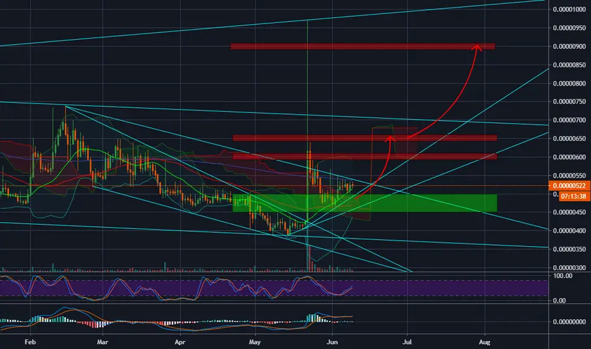
Task: Click the May label on time axis
Action: click(x=255, y=342)
